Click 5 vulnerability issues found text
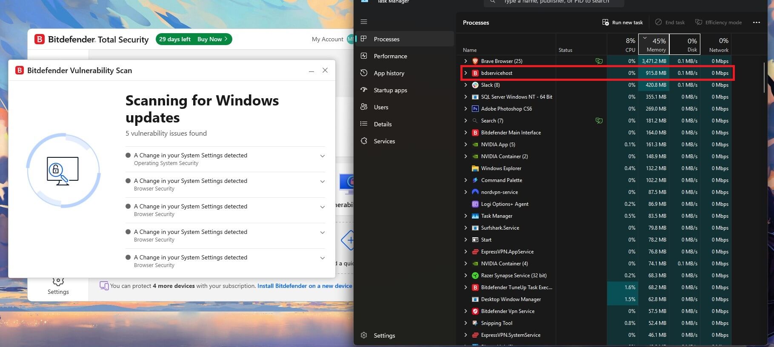Screen dimensions: 774x347 pyautogui.click(x=166, y=133)
